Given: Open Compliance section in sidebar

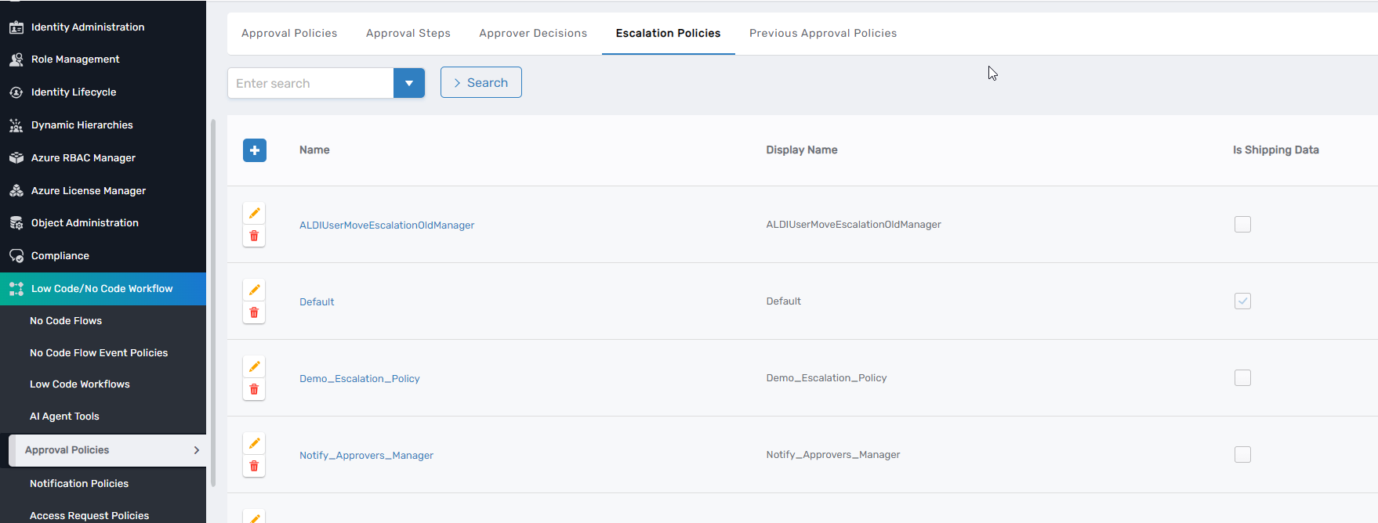Looking at the screenshot, I should (60, 256).
